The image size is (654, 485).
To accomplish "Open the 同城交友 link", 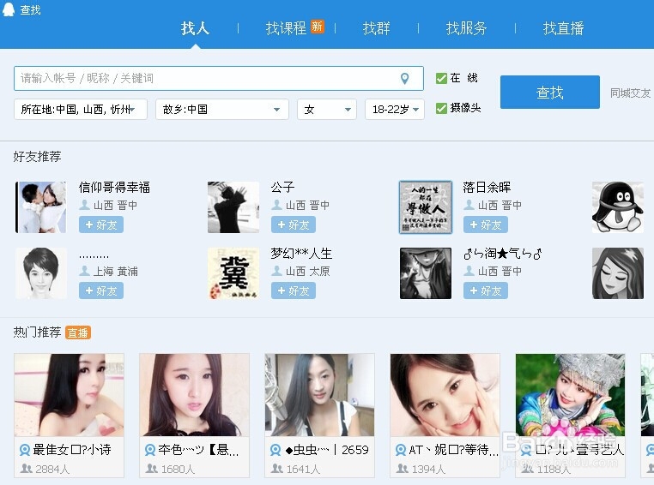I will (x=630, y=93).
